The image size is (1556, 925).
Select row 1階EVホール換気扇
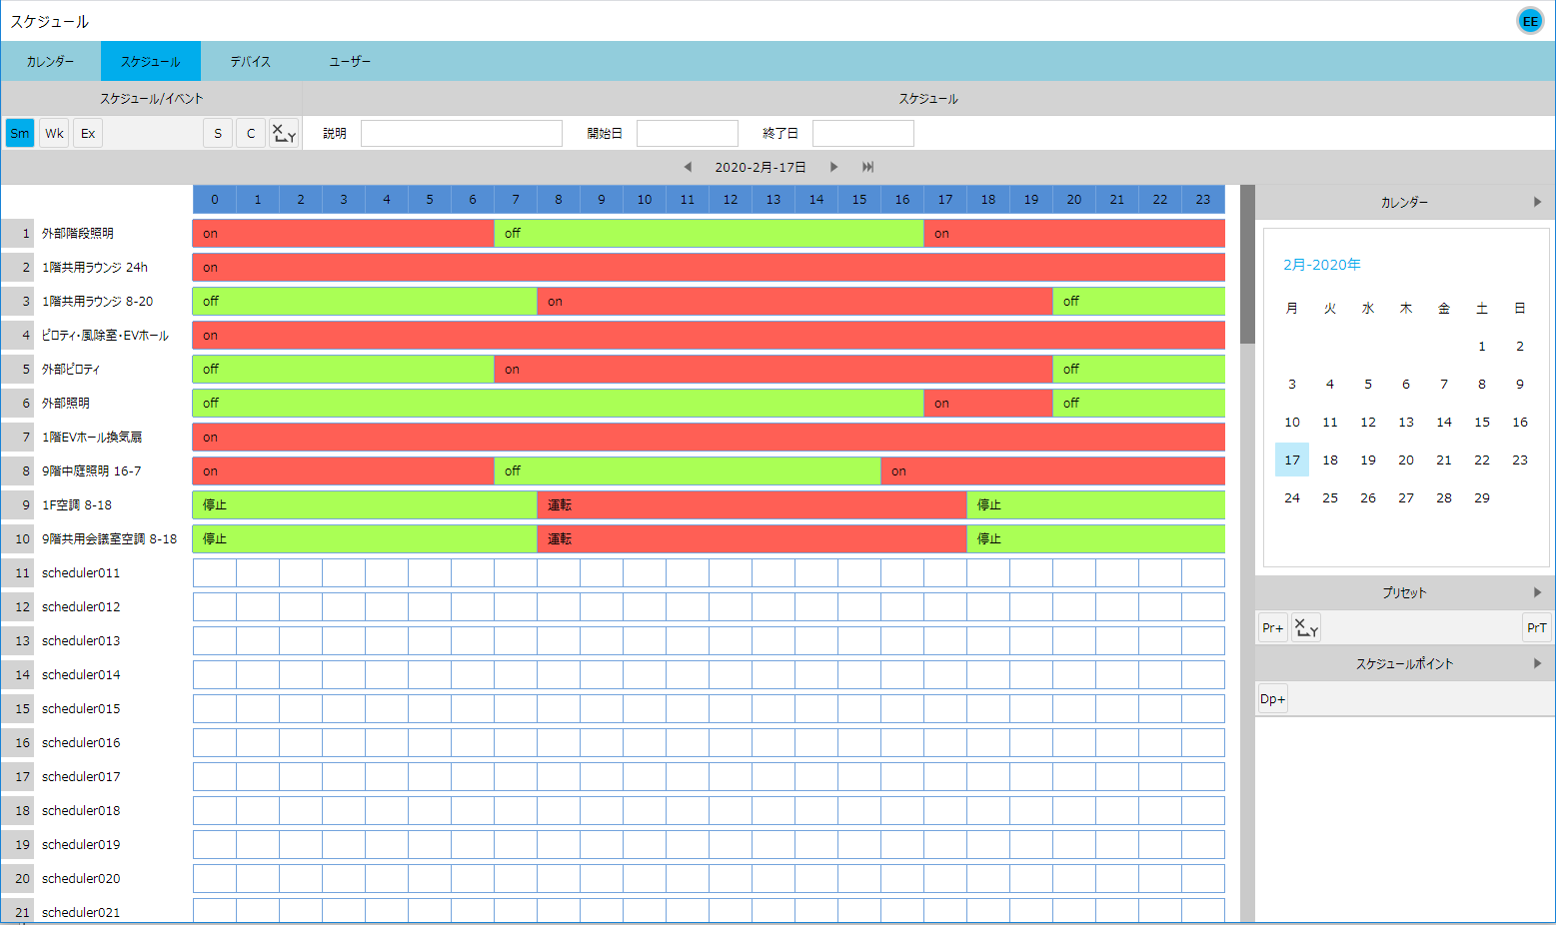pyautogui.click(x=92, y=437)
